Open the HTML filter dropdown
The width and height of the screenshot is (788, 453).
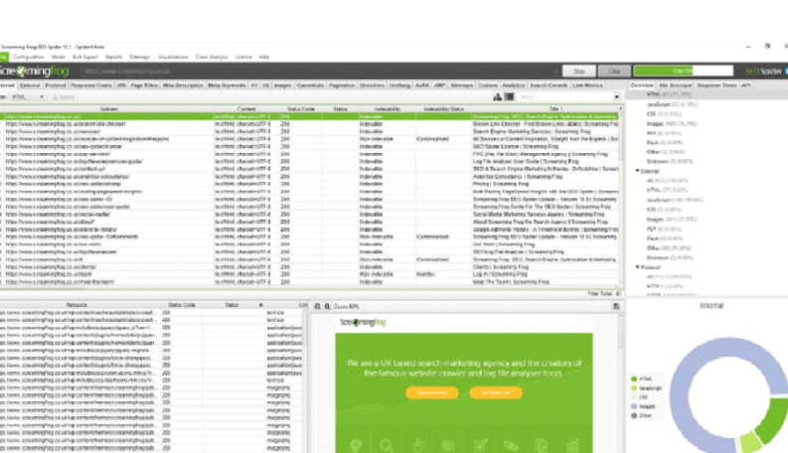click(28, 97)
